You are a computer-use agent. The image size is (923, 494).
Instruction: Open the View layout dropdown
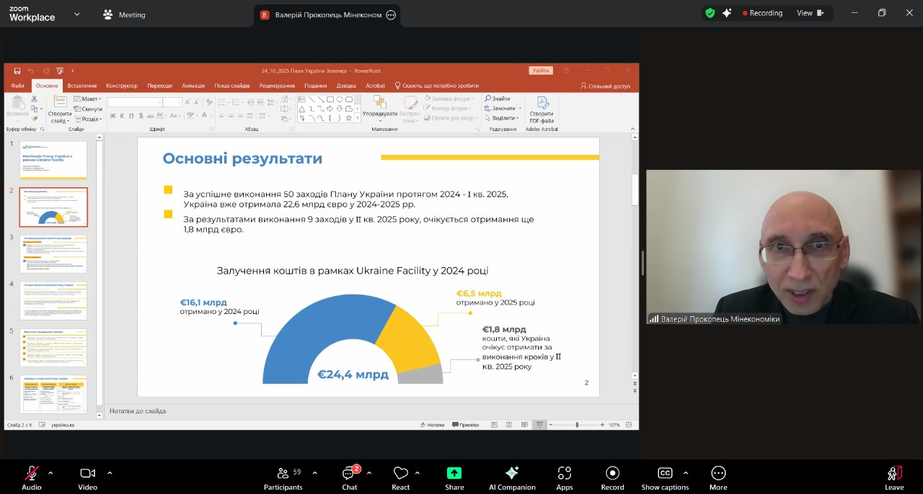pyautogui.click(x=810, y=13)
